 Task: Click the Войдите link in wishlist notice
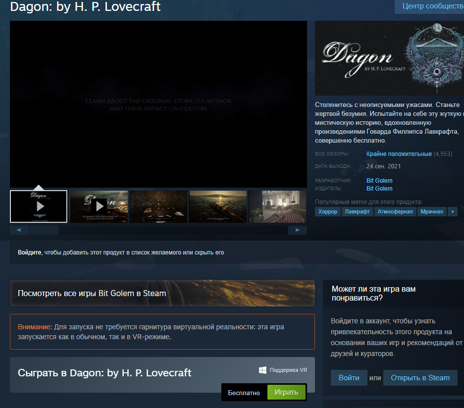tap(30, 253)
